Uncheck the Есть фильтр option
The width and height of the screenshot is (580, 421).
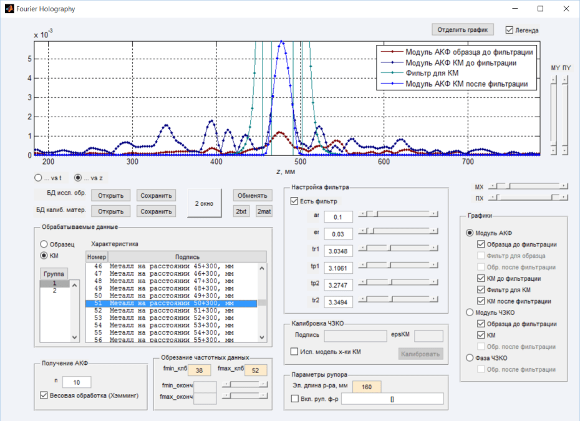click(294, 200)
